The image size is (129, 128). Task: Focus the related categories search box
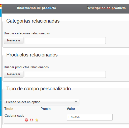pyautogui.click(x=65, y=40)
